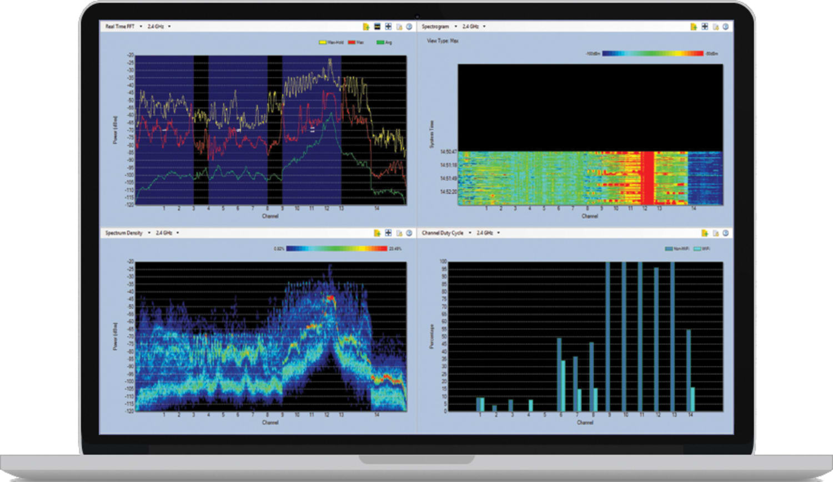The width and height of the screenshot is (833, 482).
Task: Open help icon in Real Time FFT panel
Action: pos(409,27)
